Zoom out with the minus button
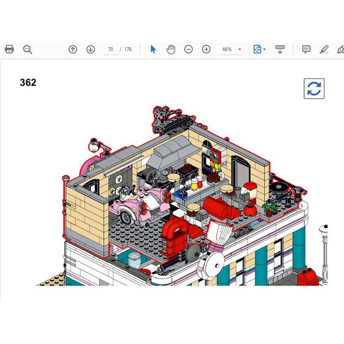 (x=188, y=49)
